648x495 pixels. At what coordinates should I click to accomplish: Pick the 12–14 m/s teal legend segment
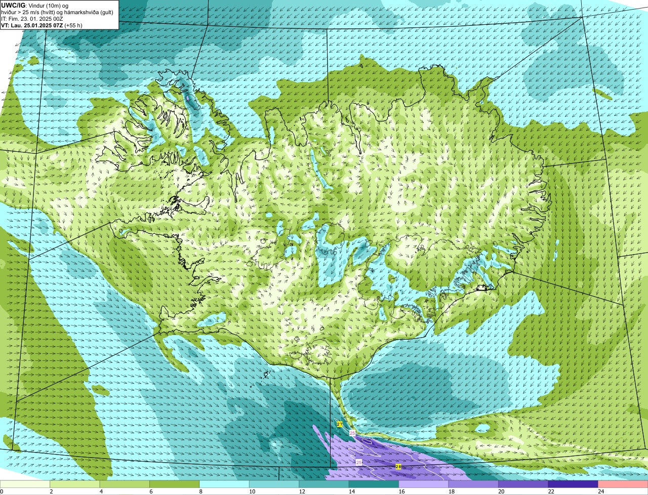[324, 484]
